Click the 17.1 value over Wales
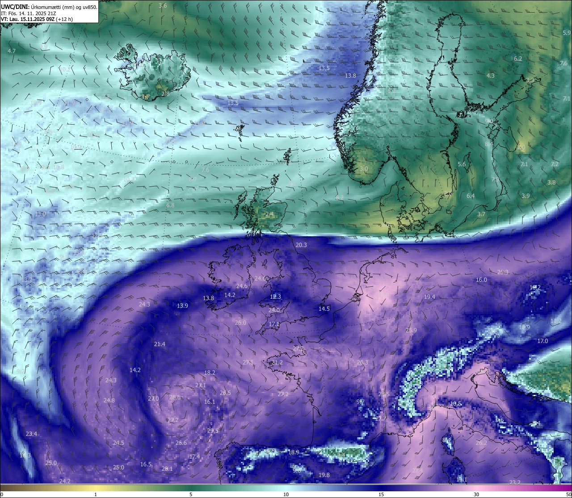 point(274,324)
